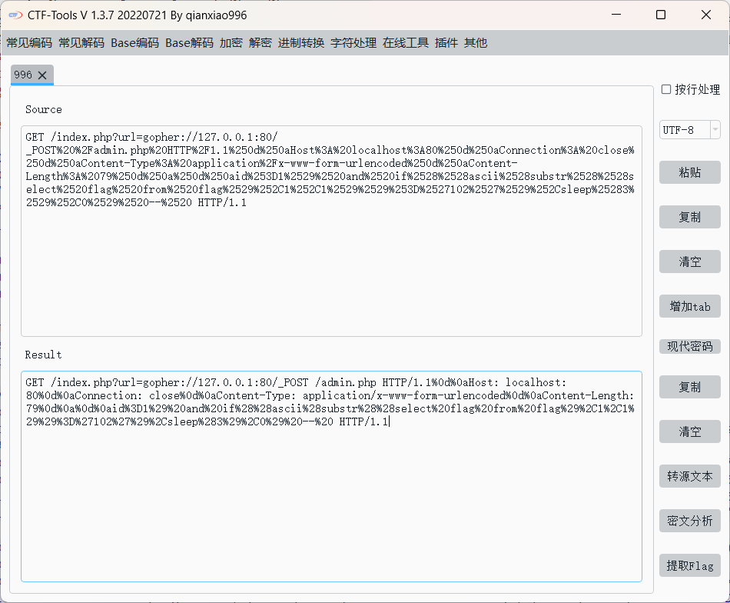Close the 996 tab
The image size is (730, 603).
(42, 75)
